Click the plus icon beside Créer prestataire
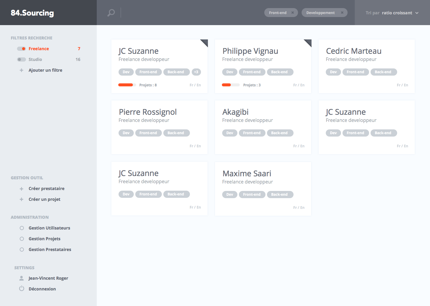The width and height of the screenshot is (430, 306). (x=21, y=189)
